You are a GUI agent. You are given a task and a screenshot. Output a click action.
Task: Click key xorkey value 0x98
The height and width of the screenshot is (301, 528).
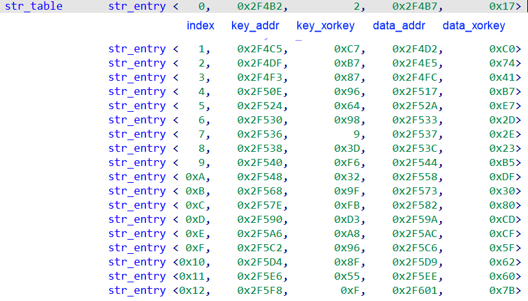(x=346, y=120)
